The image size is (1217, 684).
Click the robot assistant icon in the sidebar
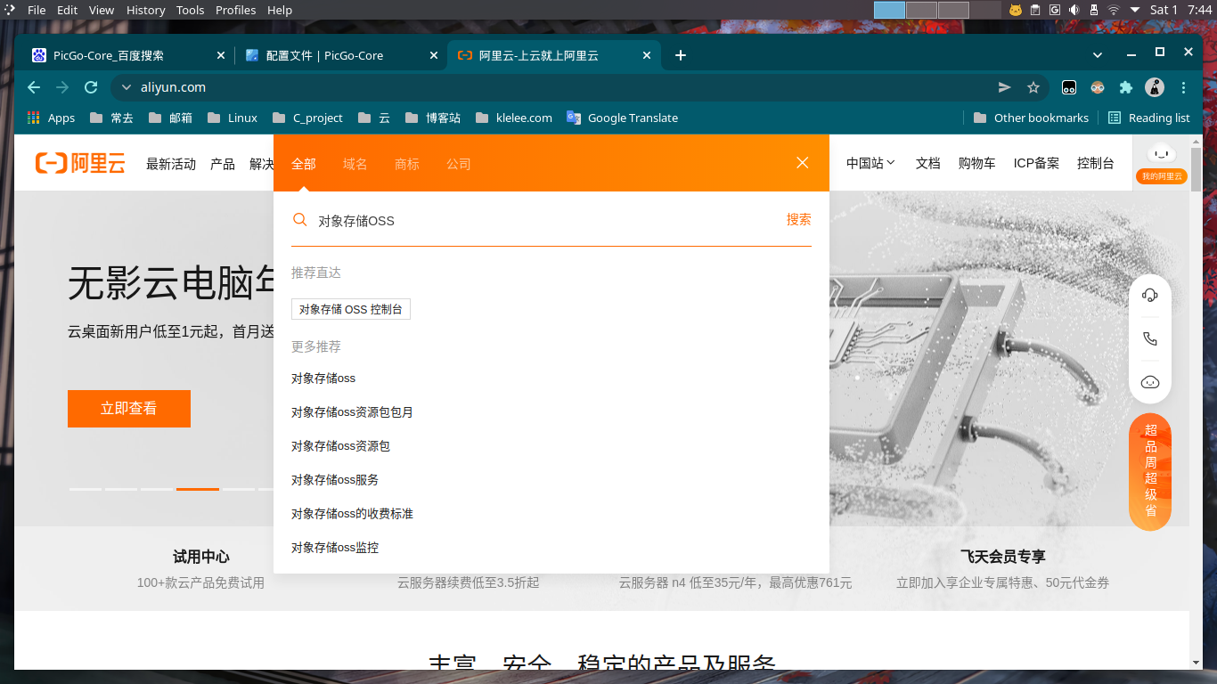click(1150, 382)
